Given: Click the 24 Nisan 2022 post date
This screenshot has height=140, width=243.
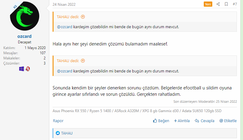Looking at the screenshot, I should (x=64, y=5).
